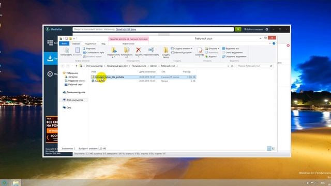
Task: Switch to the View (Вид) ribbon tab
Action: pos(103,43)
